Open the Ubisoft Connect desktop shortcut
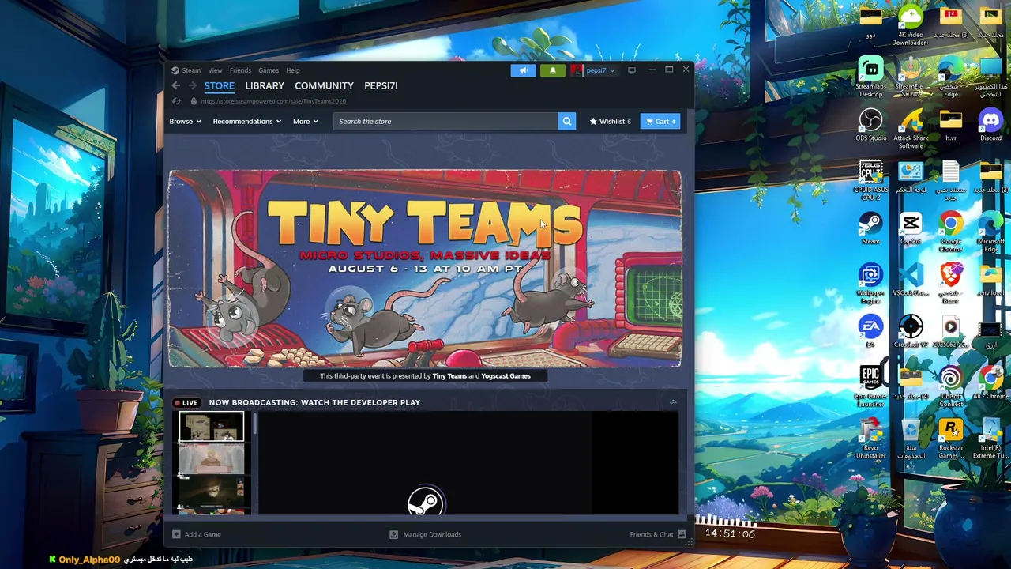 click(x=951, y=386)
